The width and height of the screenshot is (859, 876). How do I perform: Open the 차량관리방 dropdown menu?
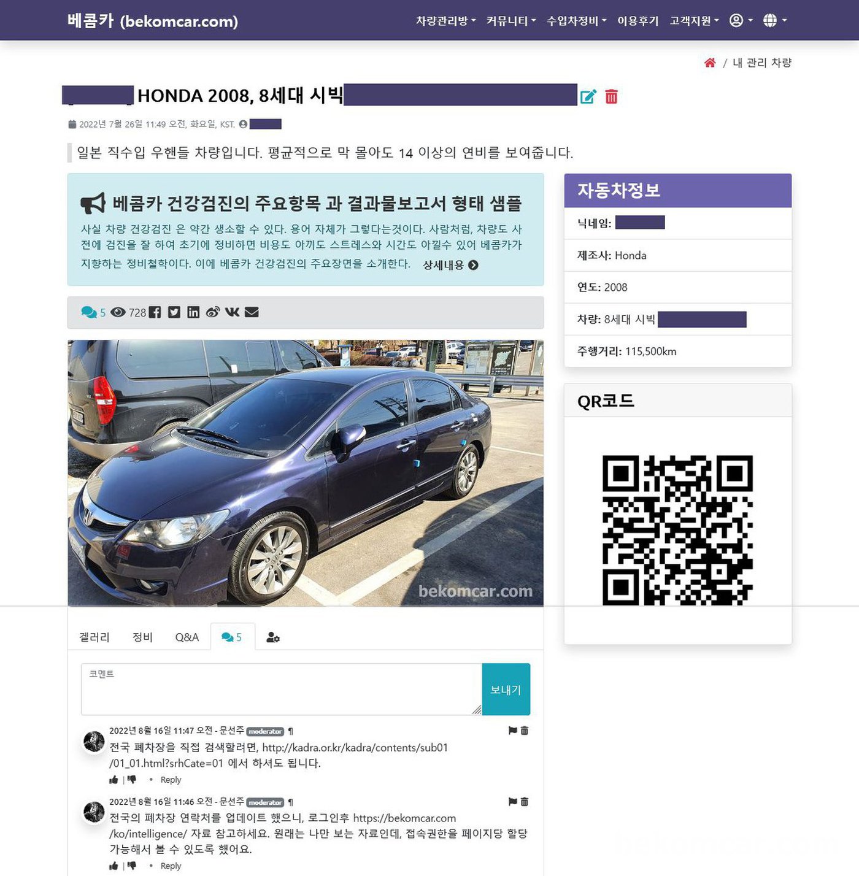coord(445,21)
